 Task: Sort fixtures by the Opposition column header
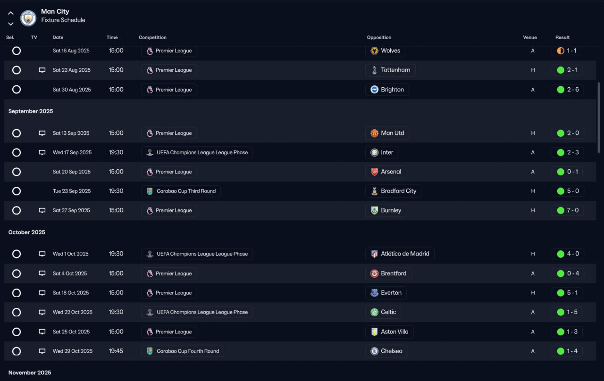click(379, 37)
